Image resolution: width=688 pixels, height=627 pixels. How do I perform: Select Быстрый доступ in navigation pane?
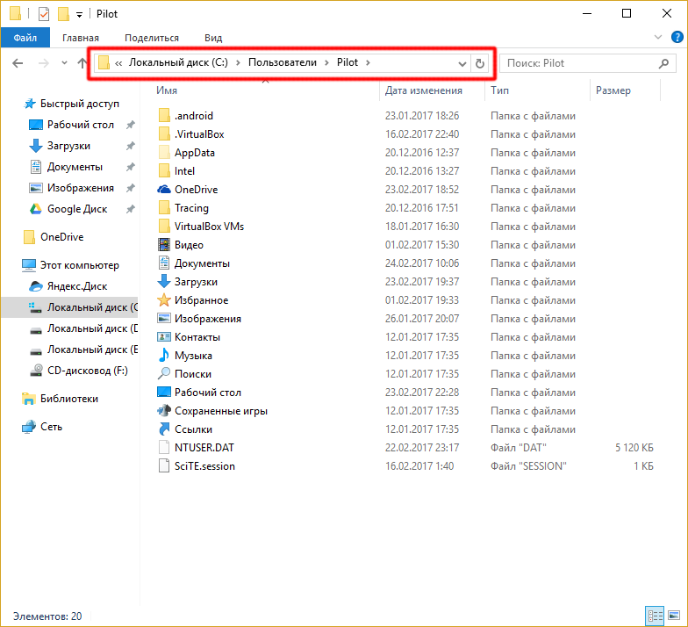pyautogui.click(x=79, y=104)
